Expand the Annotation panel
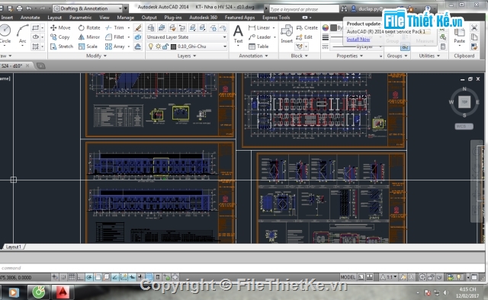488x300 pixels. tap(253, 56)
